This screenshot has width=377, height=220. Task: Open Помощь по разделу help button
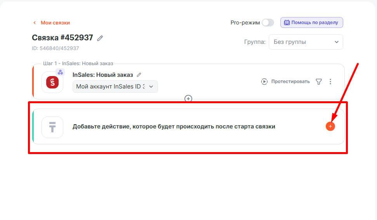click(x=311, y=23)
